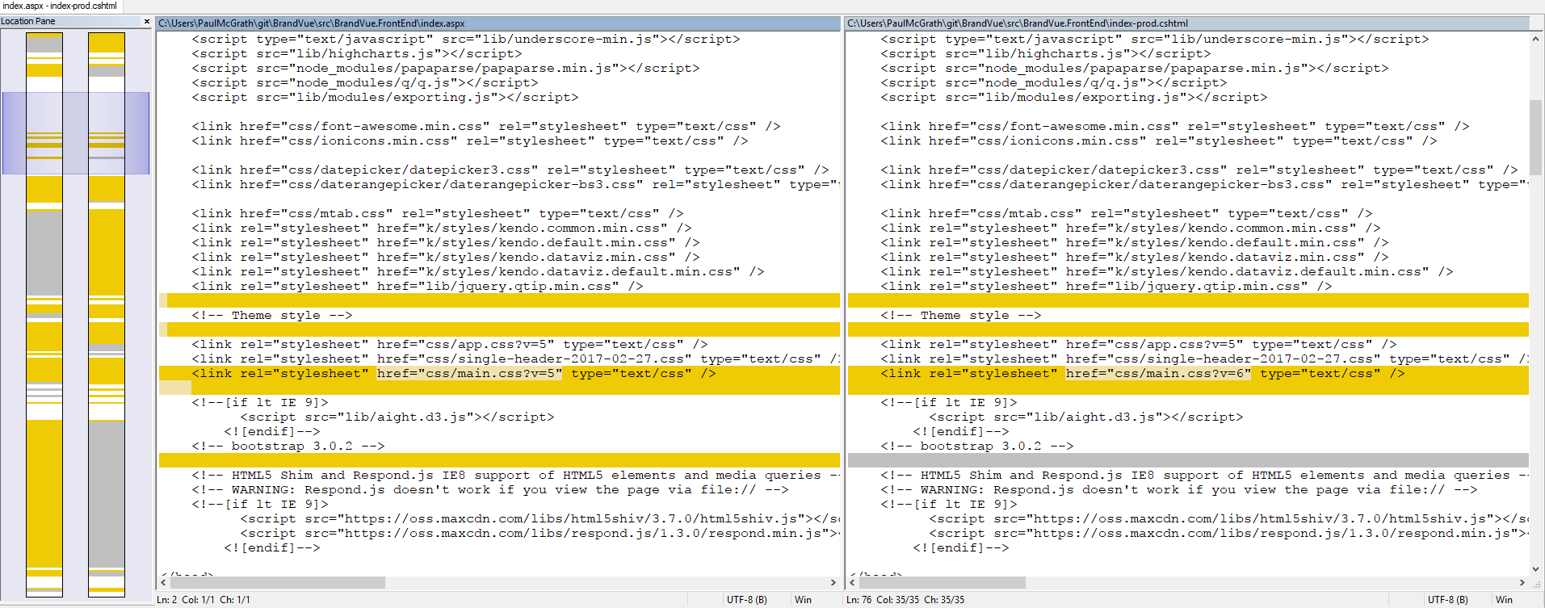
Task: Click the UTF-8 (B) encoding status for index-prod.cshtml
Action: click(x=1448, y=600)
